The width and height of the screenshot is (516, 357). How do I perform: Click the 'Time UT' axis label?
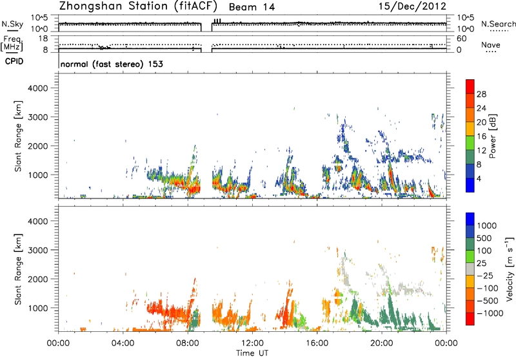(252, 353)
